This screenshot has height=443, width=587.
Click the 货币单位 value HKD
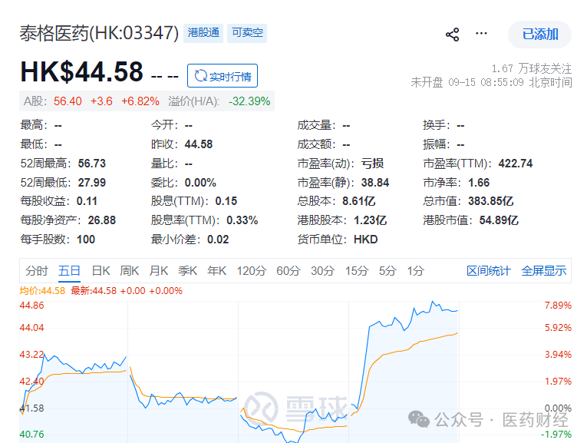tap(366, 240)
